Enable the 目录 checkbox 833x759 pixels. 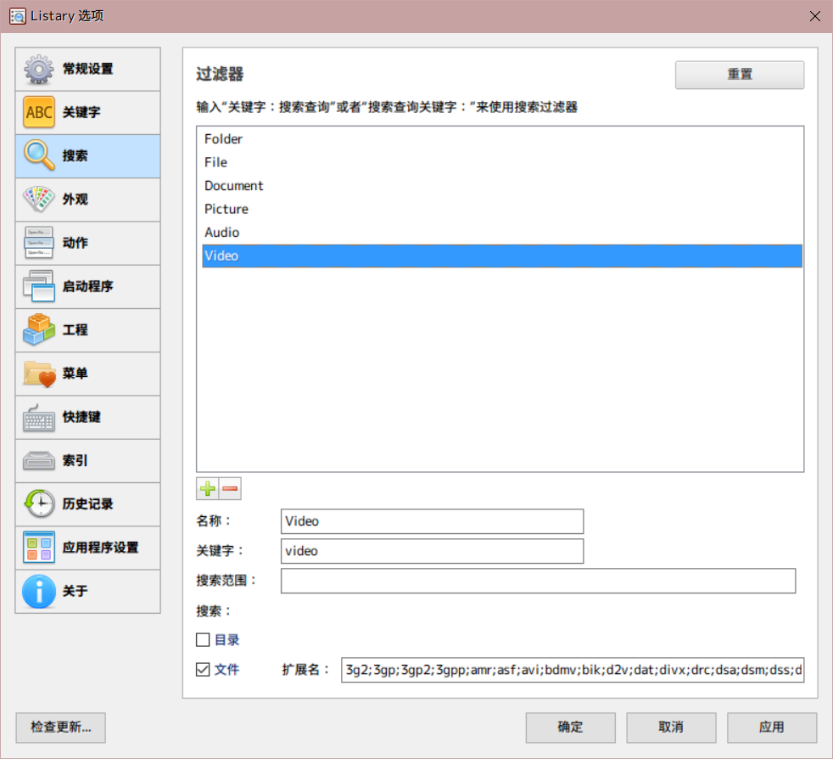(x=203, y=639)
